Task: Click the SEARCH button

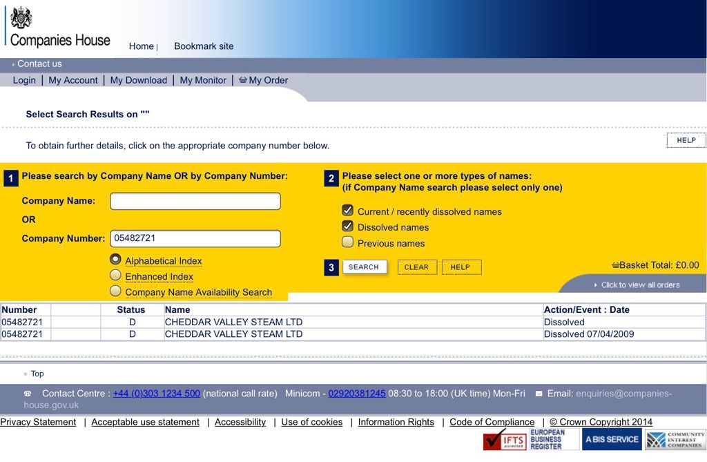Action: tap(365, 267)
